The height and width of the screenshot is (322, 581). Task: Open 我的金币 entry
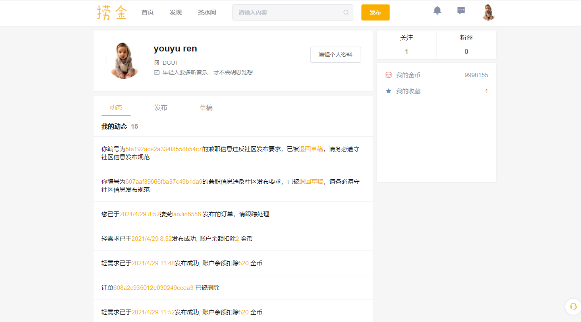(437, 75)
